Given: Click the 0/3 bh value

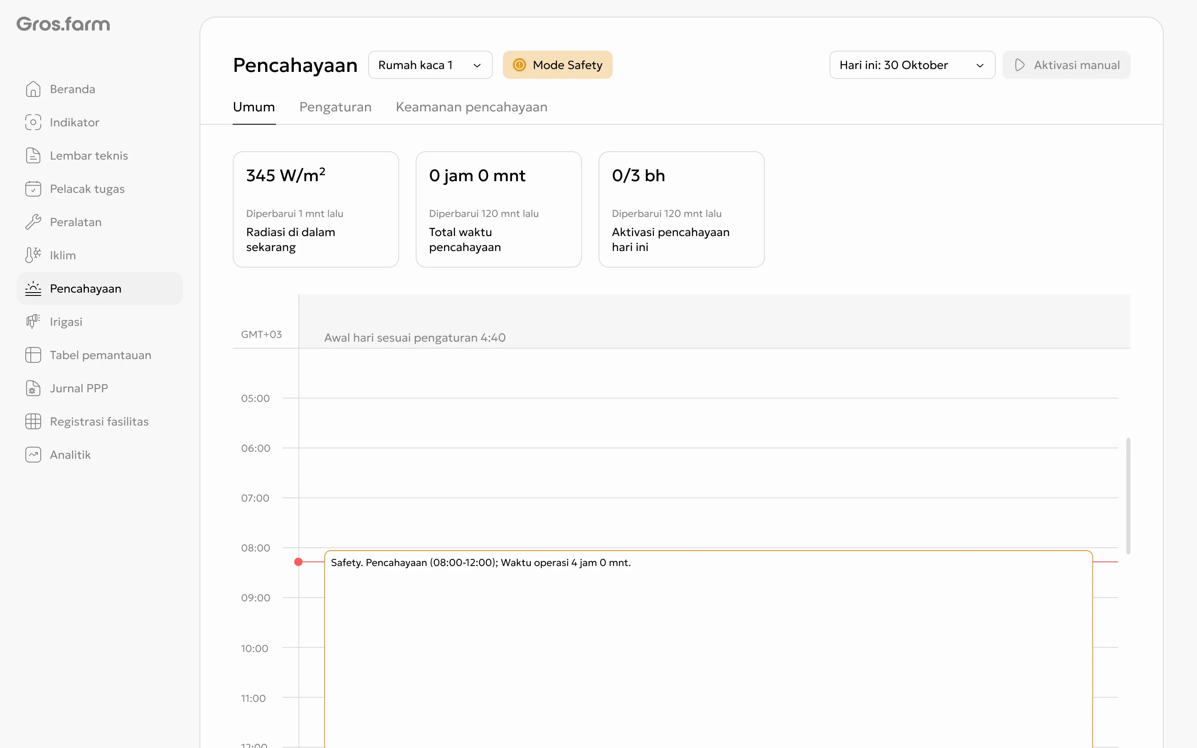Looking at the screenshot, I should pos(638,176).
